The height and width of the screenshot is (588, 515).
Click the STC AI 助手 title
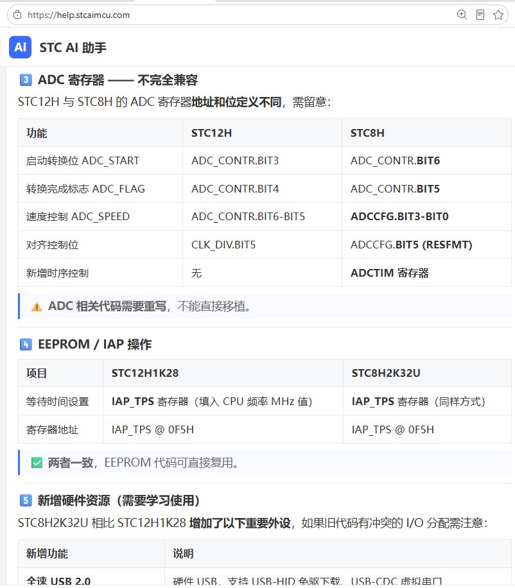pos(73,48)
